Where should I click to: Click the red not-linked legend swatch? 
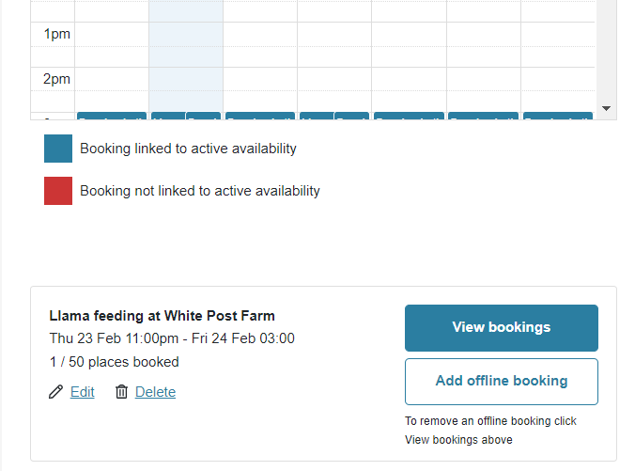58,191
